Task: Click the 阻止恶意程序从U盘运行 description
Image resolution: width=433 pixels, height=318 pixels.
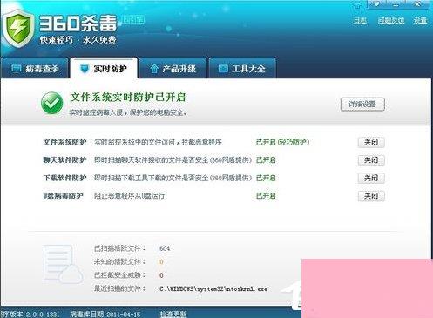Action: (x=130, y=196)
